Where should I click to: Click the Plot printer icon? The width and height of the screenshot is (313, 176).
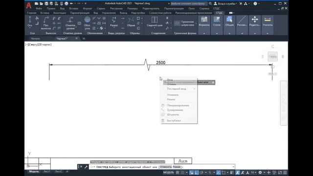pyautogui.click(x=67, y=3)
